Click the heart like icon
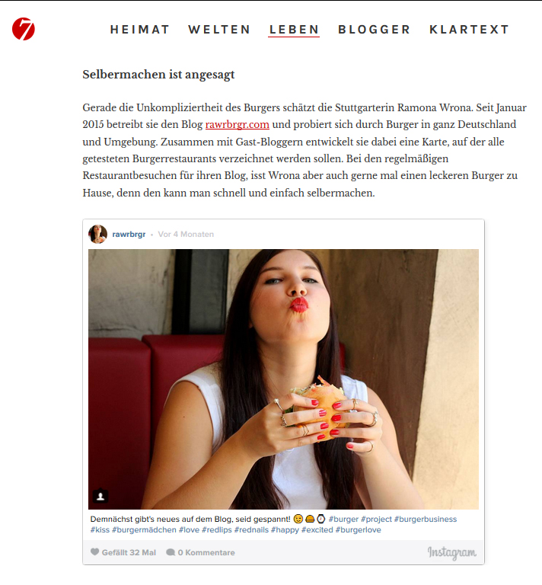The image size is (542, 585). pyautogui.click(x=94, y=551)
